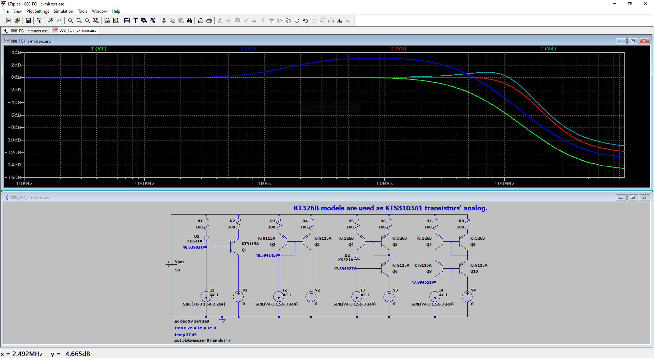This screenshot has height=358, width=654.
Task: Click the Q1 transistor label
Action: coord(244,250)
